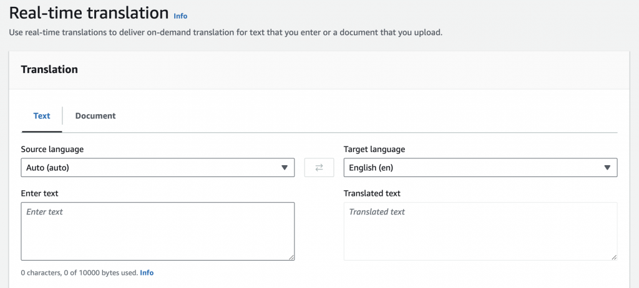Click the Target language label
This screenshot has width=639, height=288.
374,150
